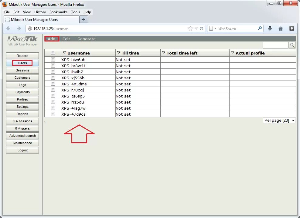
Task: Click Add in the user toolbar
Action: (51, 39)
